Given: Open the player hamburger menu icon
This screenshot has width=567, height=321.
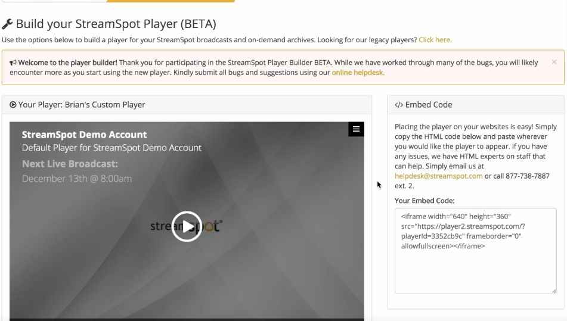Looking at the screenshot, I should pos(356,129).
